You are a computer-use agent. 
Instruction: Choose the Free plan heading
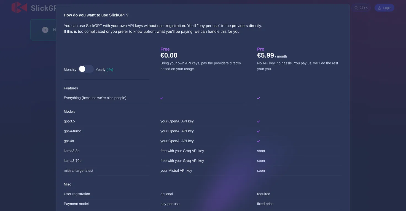coord(165,49)
